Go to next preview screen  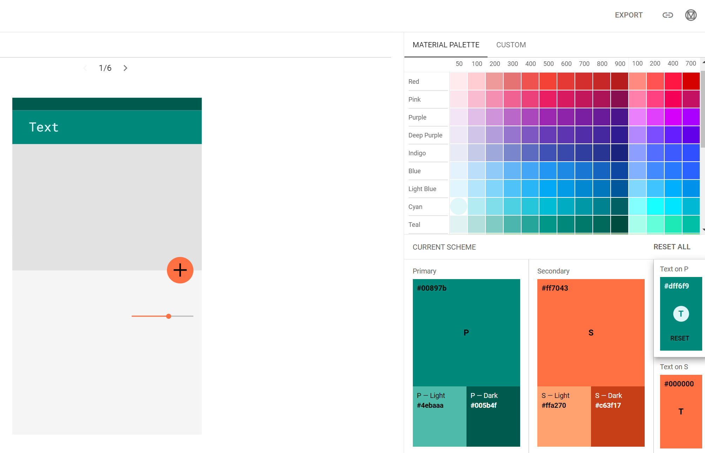pyautogui.click(x=125, y=68)
